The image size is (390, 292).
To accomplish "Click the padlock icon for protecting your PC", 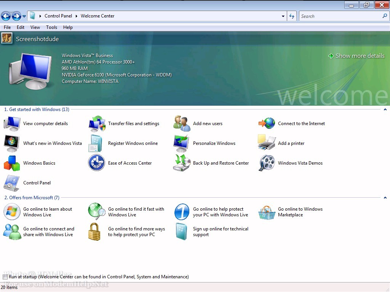I will tap(94, 232).
